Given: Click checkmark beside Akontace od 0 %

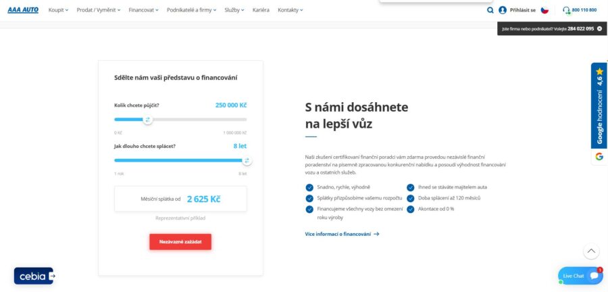Looking at the screenshot, I should [410, 209].
